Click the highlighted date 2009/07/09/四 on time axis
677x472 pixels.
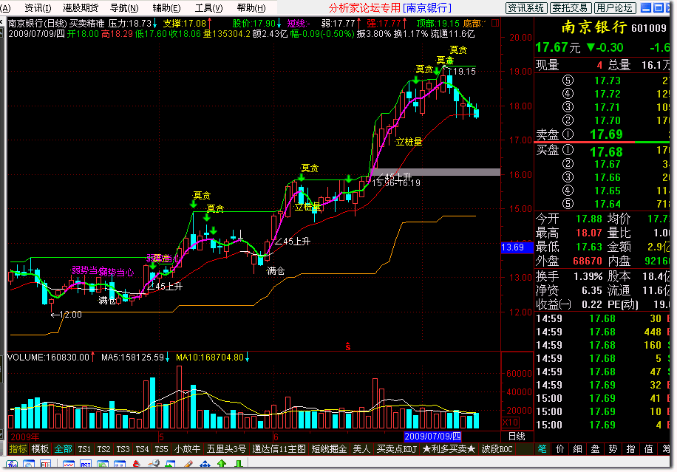point(432,437)
